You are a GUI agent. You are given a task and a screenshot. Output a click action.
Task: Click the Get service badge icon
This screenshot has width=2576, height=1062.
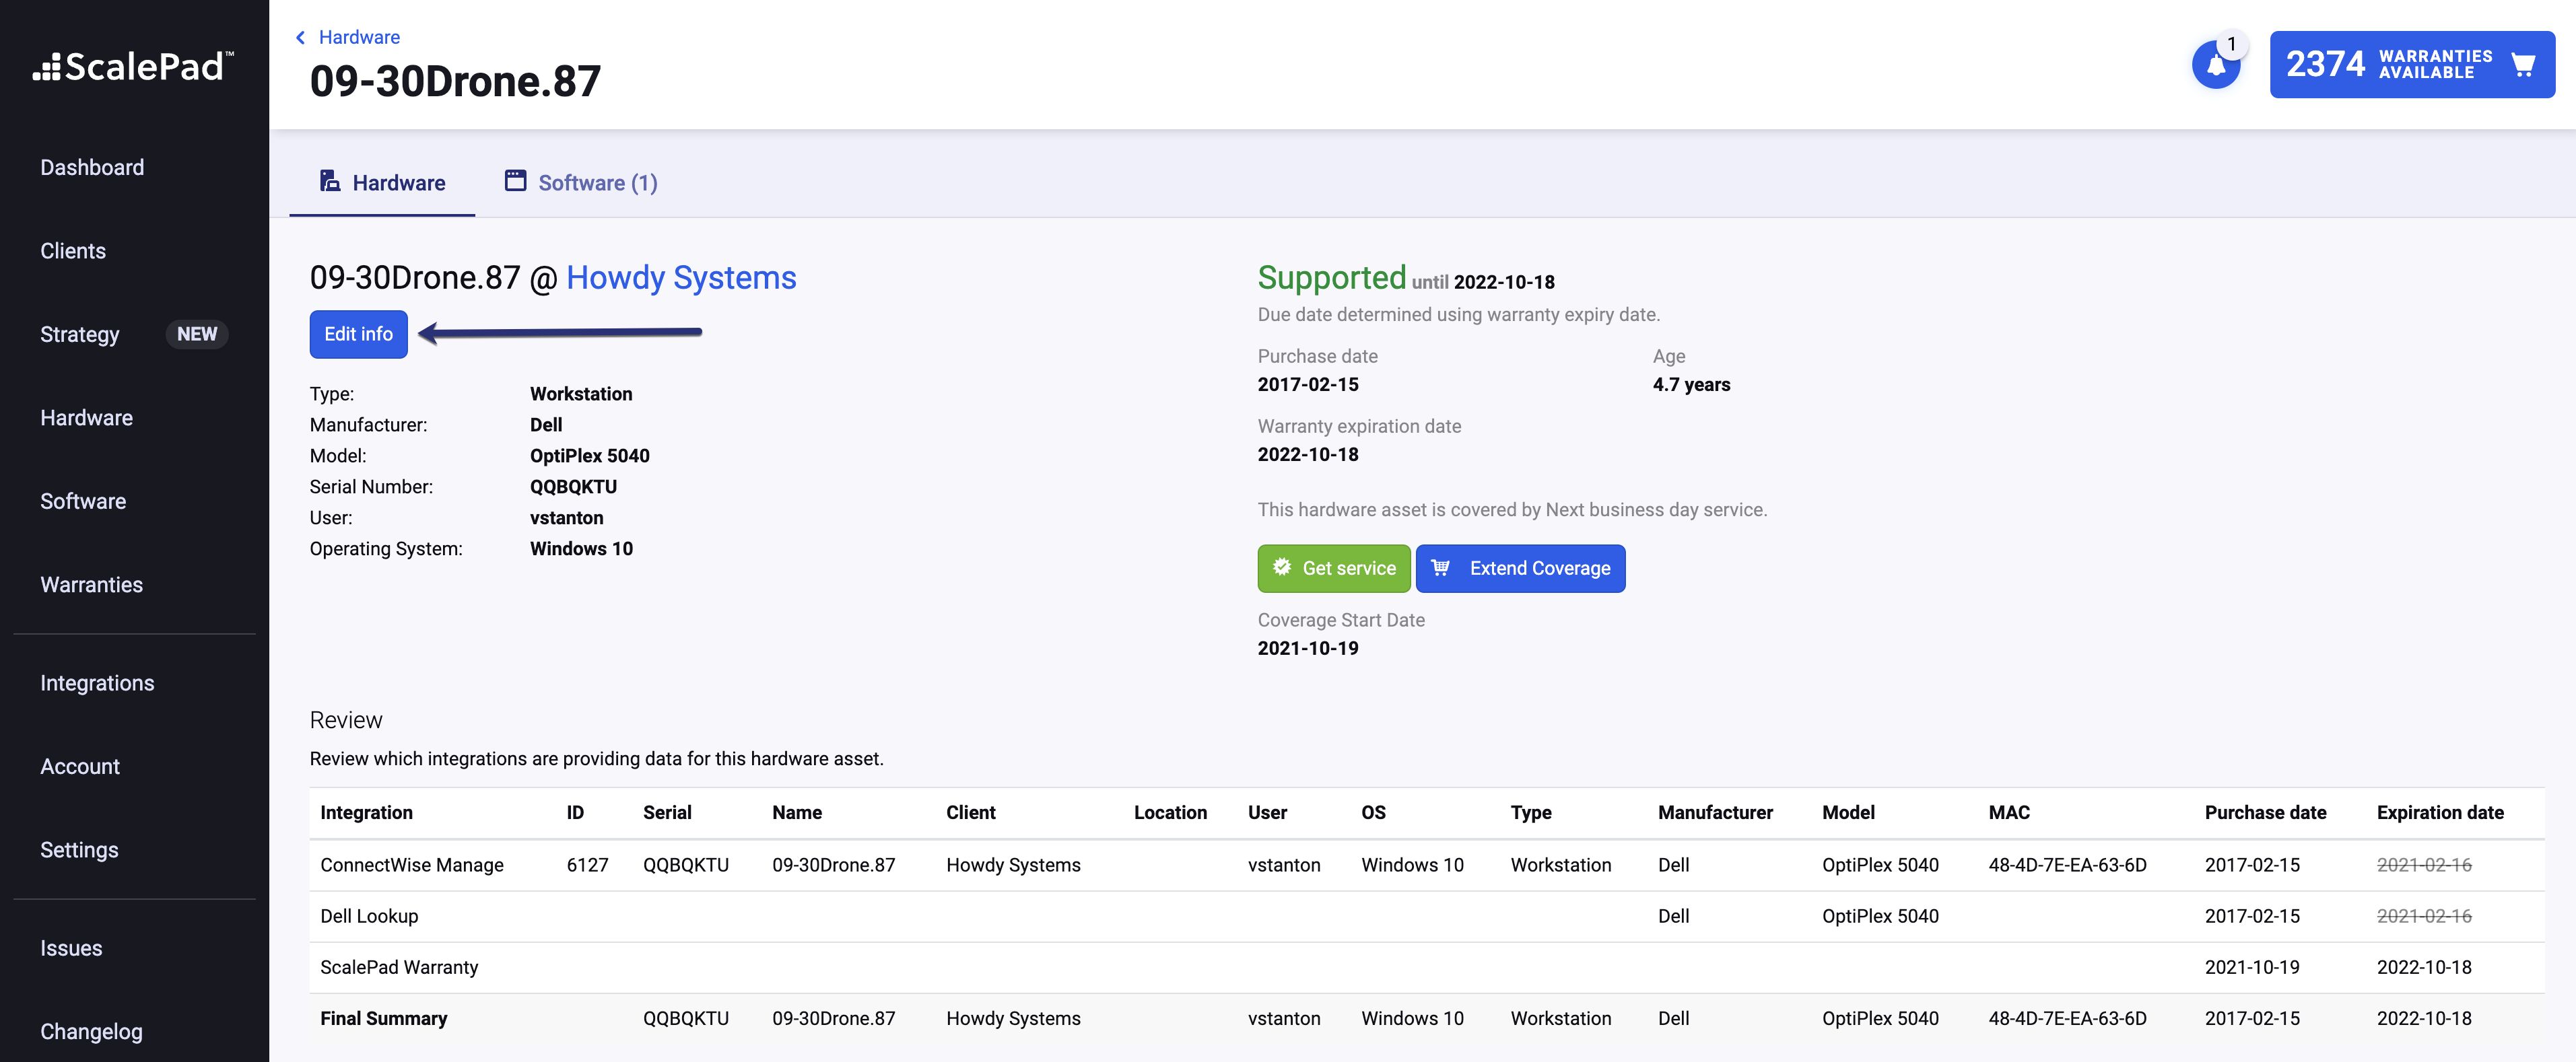(x=1282, y=567)
